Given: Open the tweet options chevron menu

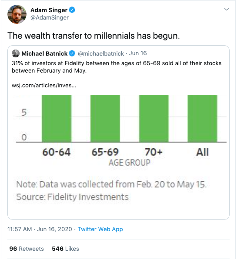Looking at the screenshot, I should pos(227,9).
